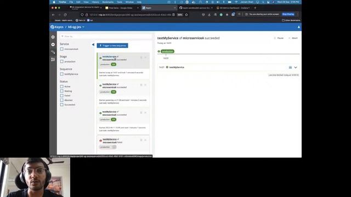The width and height of the screenshot is (351, 197).
Task: Open Spotlight search in macOS menu bar
Action: 263,2
